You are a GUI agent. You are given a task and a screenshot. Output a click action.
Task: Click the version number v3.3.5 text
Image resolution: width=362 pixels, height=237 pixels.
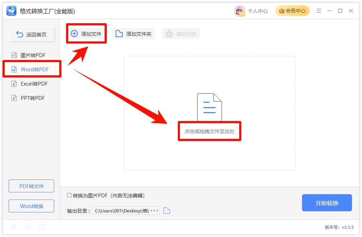click(348, 227)
